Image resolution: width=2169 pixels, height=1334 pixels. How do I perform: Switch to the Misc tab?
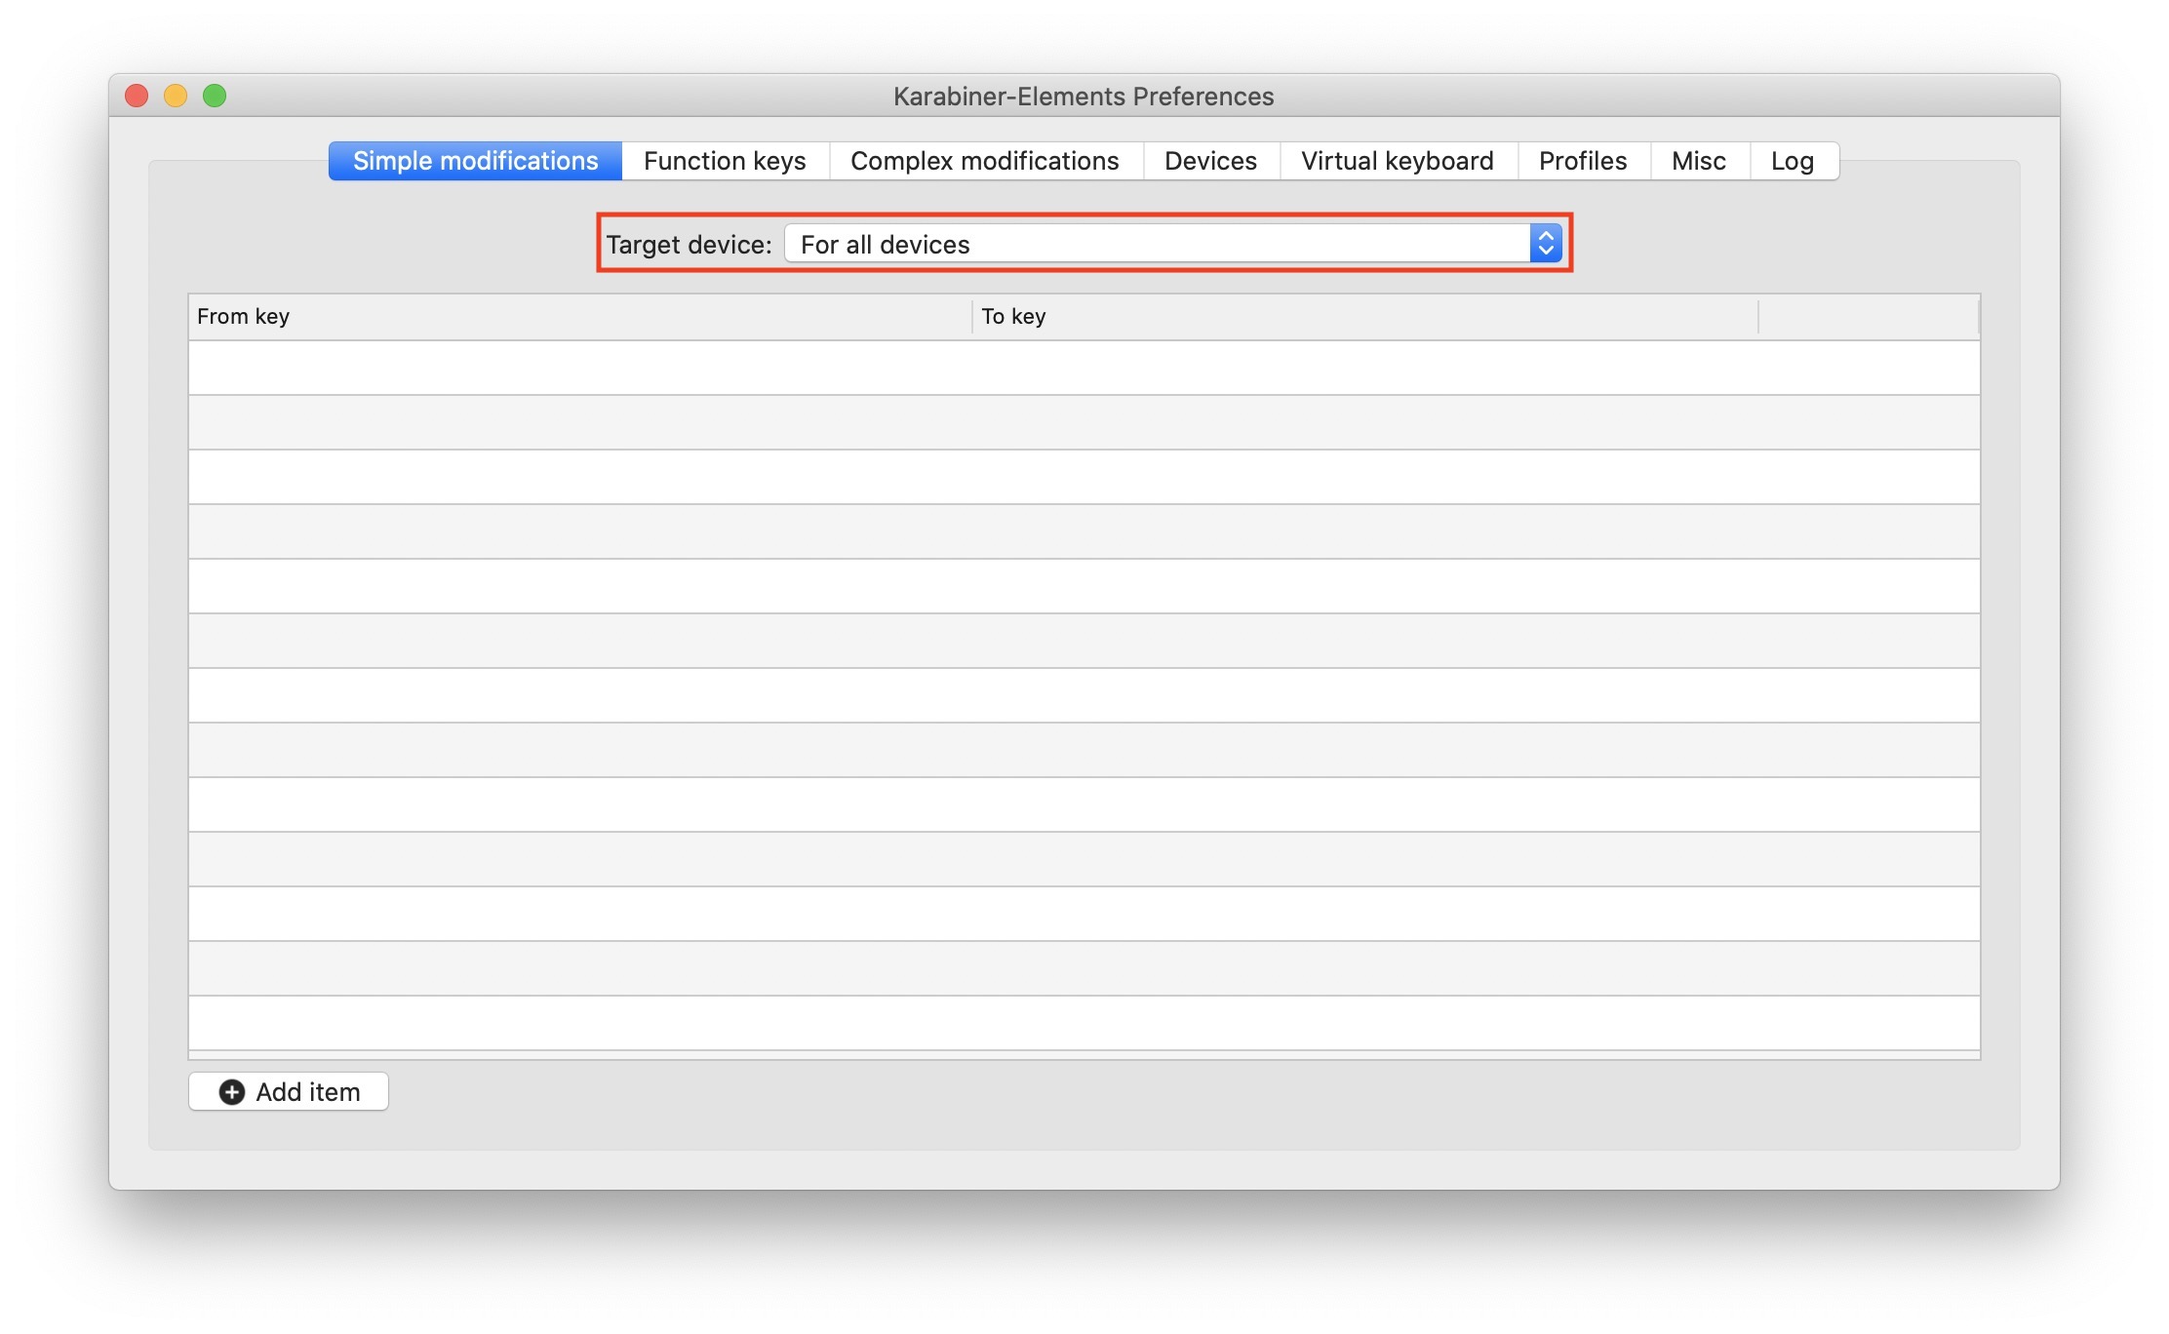1698,161
